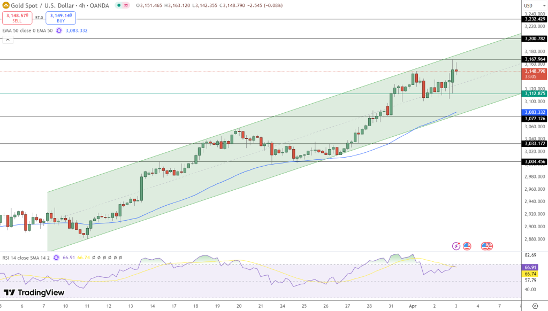The height and width of the screenshot is (311, 548).
Task: Click the yellow 66.74 RSI SMA label
Action: pos(530,274)
